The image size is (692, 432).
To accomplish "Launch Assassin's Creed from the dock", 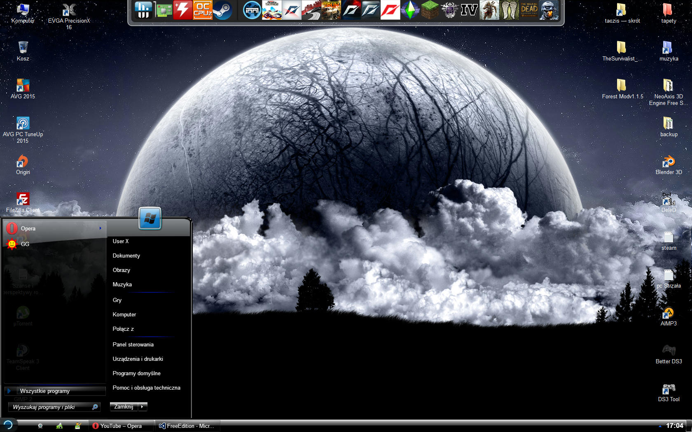I will [x=489, y=10].
